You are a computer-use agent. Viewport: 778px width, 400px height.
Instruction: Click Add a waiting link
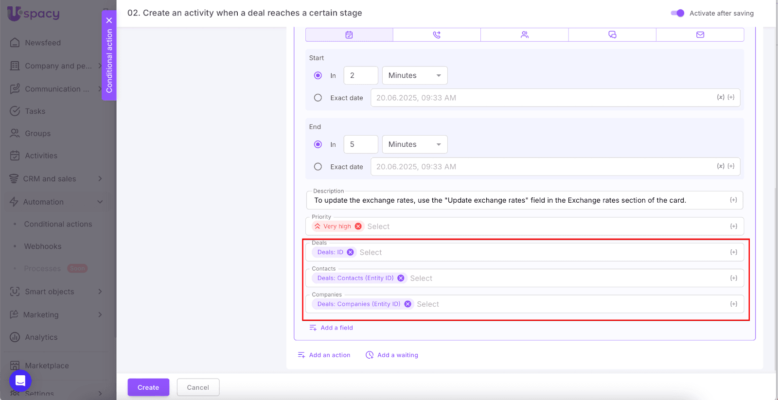(392, 355)
